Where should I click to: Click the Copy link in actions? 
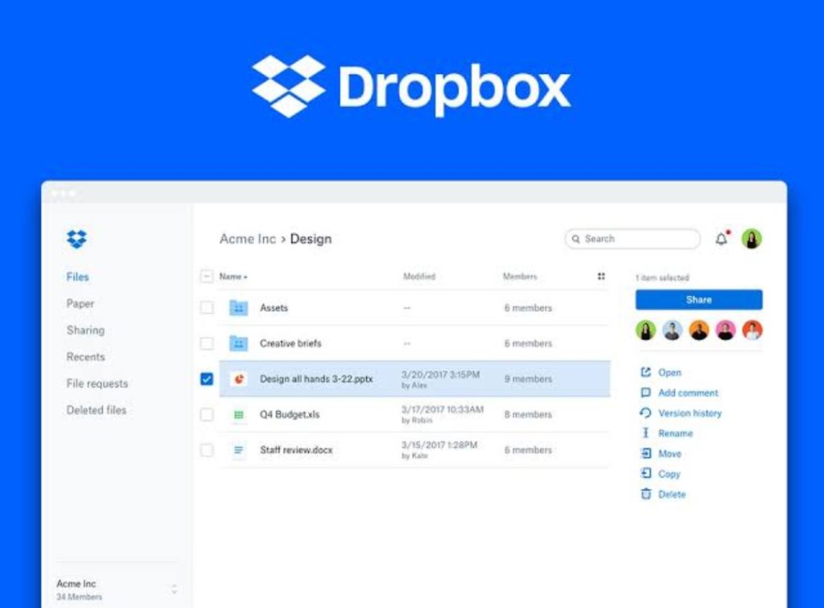[669, 474]
